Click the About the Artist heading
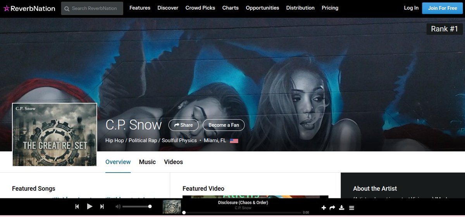 coord(375,188)
